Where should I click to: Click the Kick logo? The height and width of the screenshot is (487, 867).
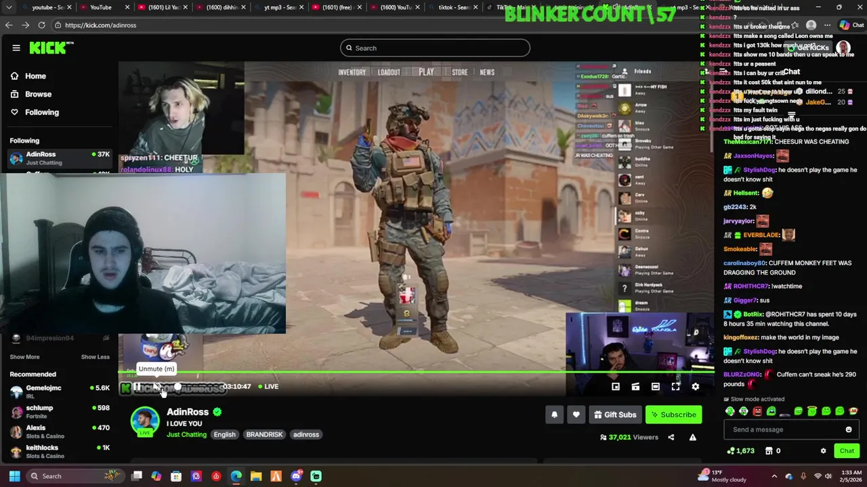tap(51, 47)
